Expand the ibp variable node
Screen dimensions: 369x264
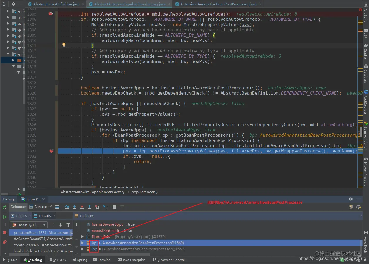83,249
